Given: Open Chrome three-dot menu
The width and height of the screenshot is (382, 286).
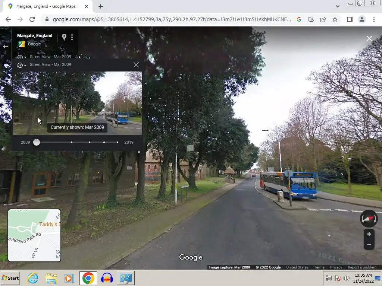Looking at the screenshot, I should pyautogui.click(x=374, y=19).
